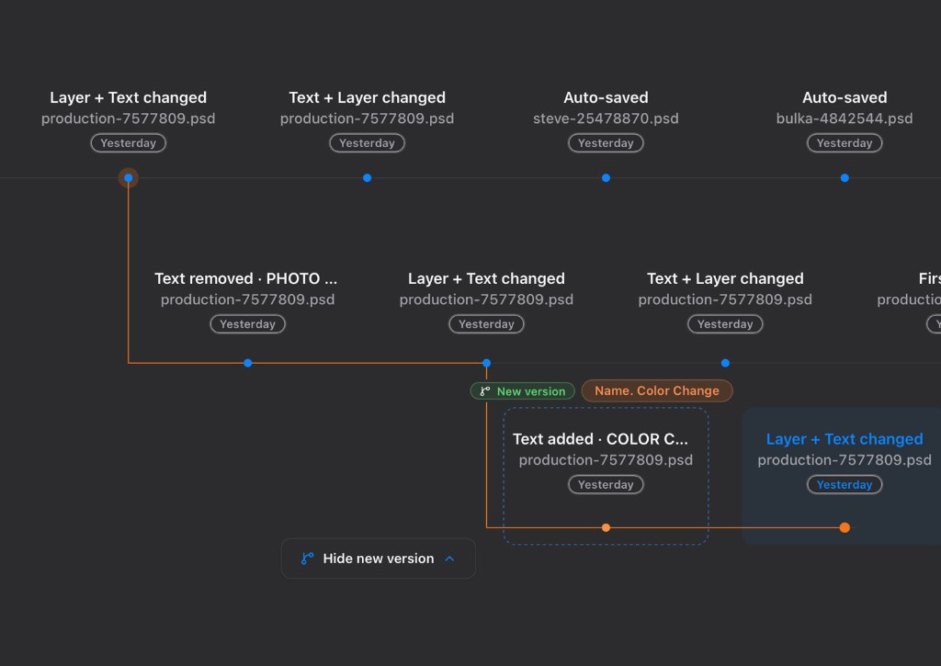Click second-row Text + Layer changed timeline dot
The image size is (941, 666).
725,363
